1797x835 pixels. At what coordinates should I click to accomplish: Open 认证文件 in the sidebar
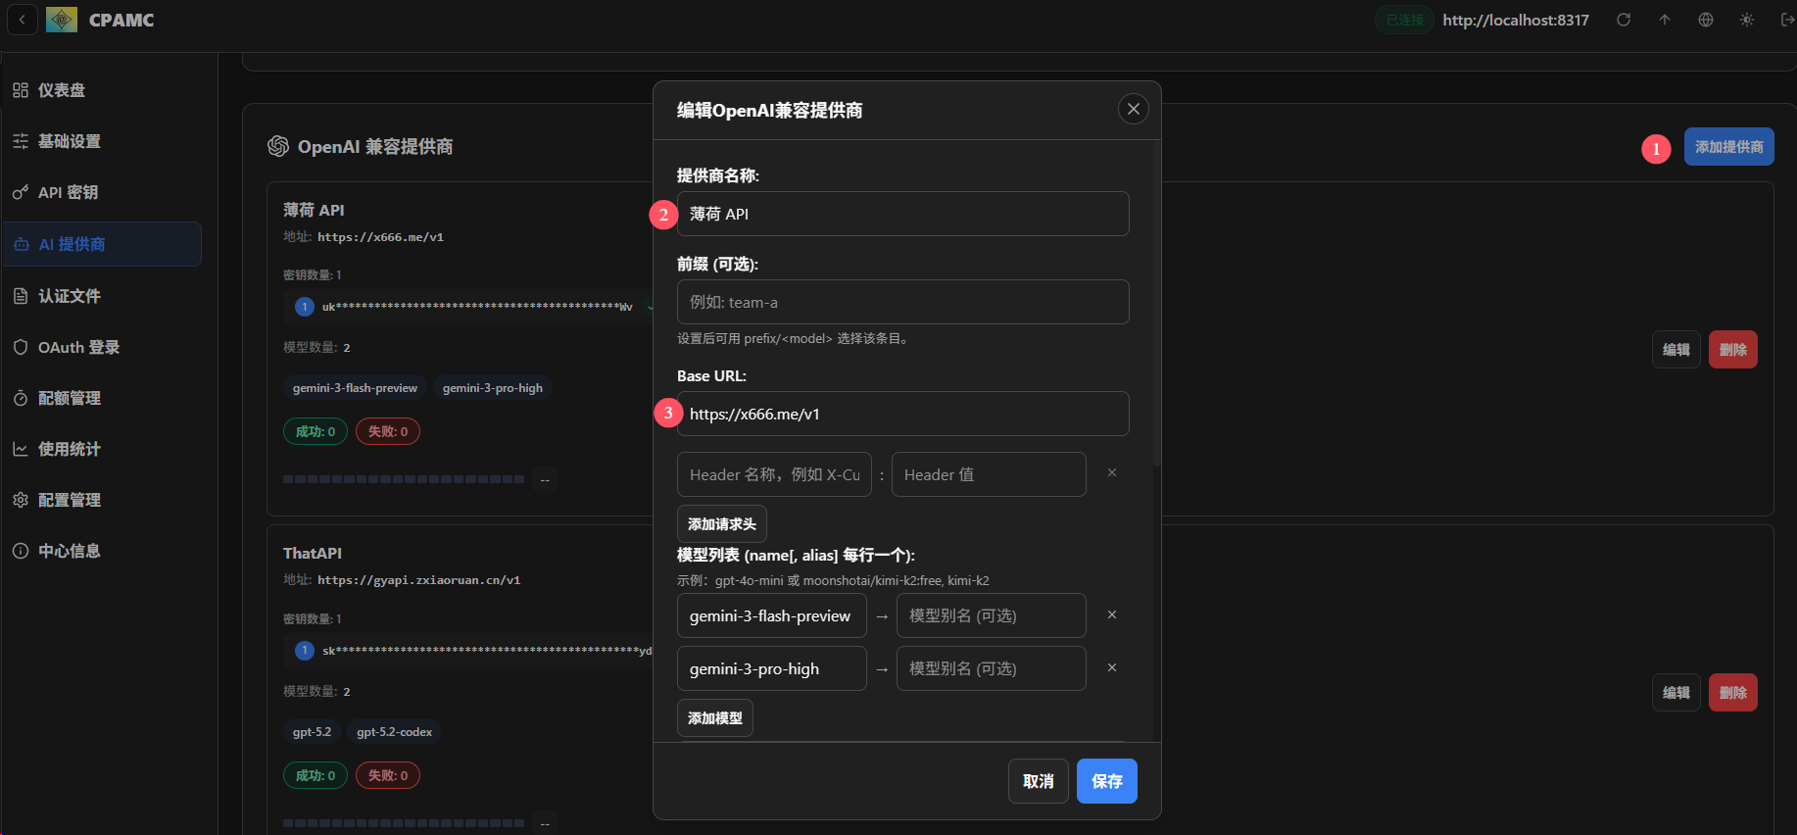[102, 296]
